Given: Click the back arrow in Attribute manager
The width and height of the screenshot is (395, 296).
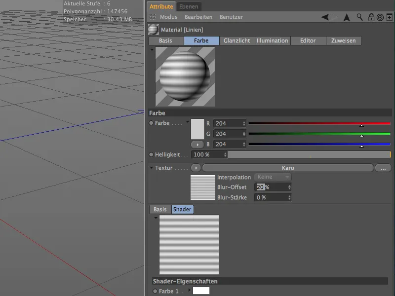Looking at the screenshot, I should point(325,17).
